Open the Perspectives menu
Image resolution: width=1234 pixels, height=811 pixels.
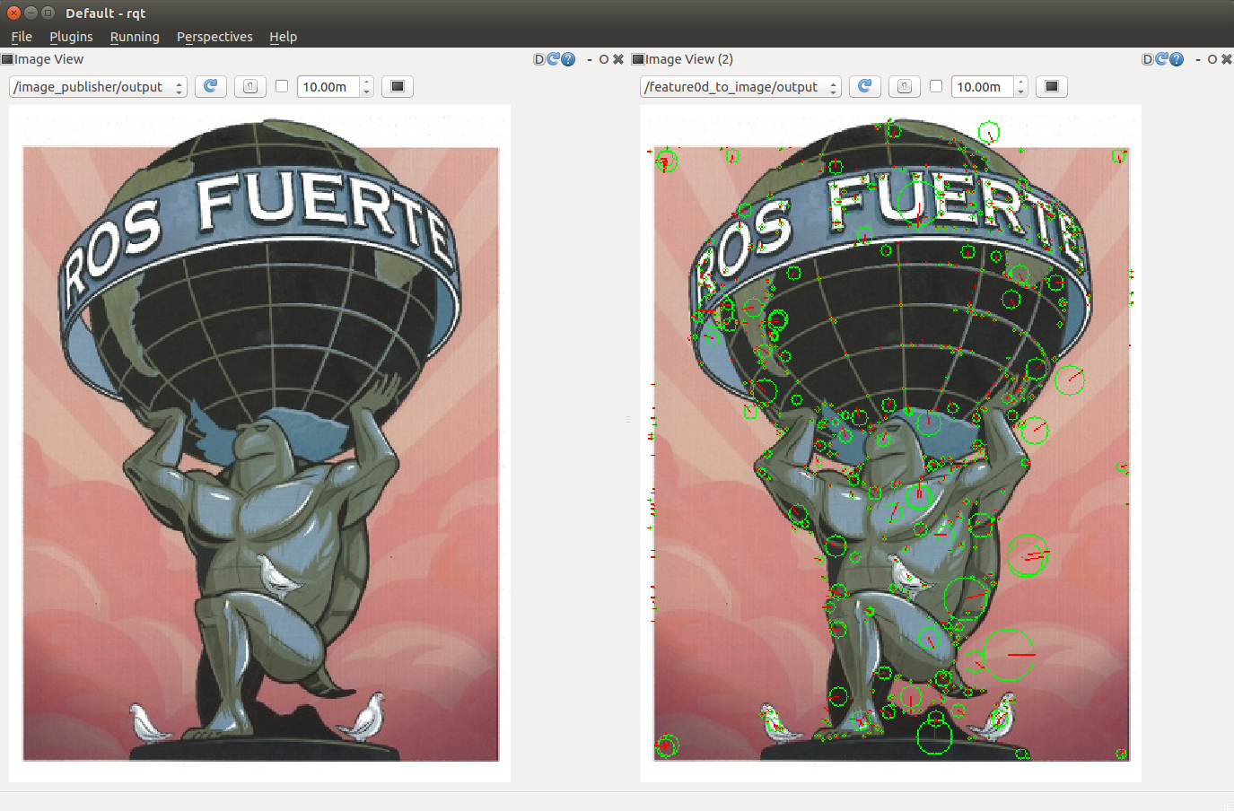click(214, 37)
